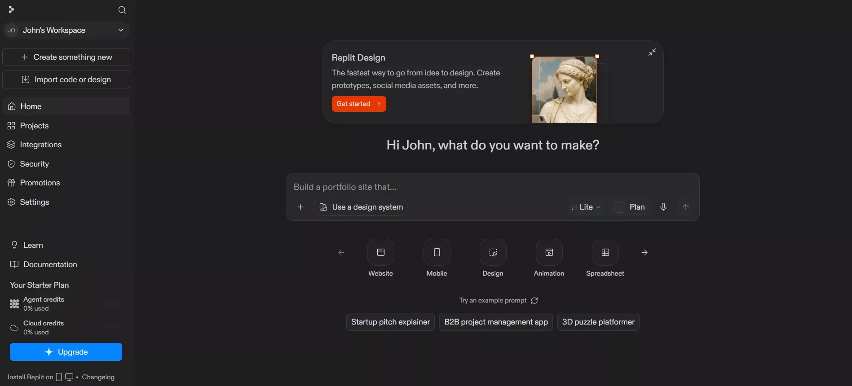
Task: Expand John's Workspace dropdown
Action: [66, 30]
